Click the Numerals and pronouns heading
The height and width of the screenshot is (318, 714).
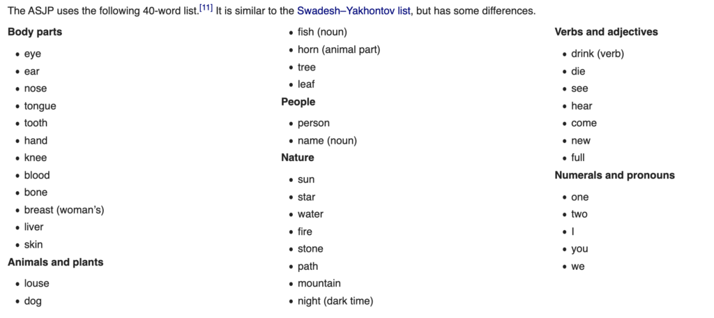click(x=614, y=175)
